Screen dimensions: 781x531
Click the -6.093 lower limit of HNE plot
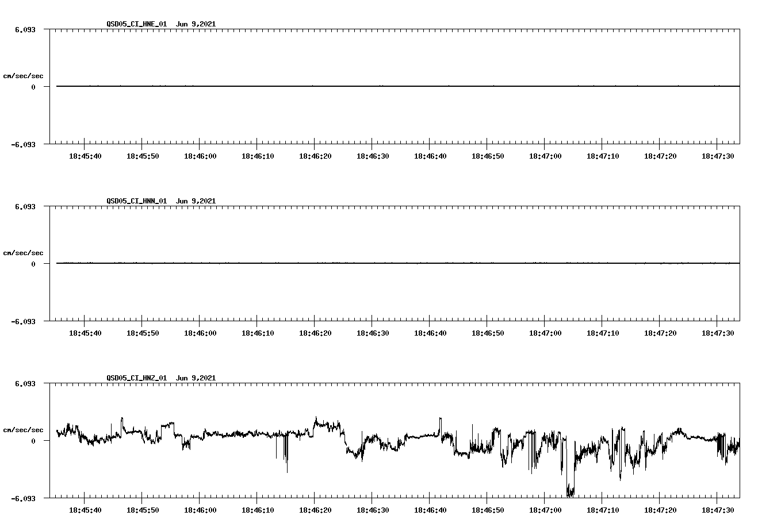click(x=24, y=145)
